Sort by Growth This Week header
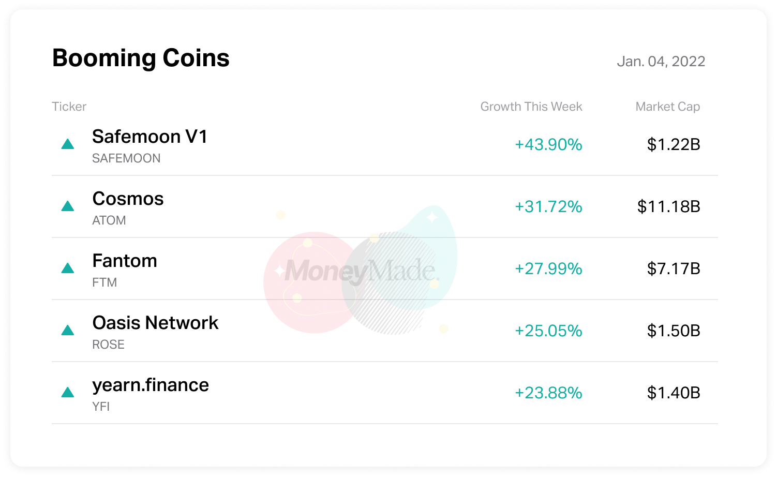777x478 pixels. tap(531, 107)
